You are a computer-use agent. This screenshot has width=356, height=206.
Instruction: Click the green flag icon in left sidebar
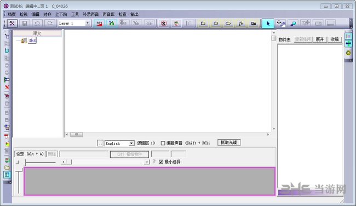click(x=7, y=80)
